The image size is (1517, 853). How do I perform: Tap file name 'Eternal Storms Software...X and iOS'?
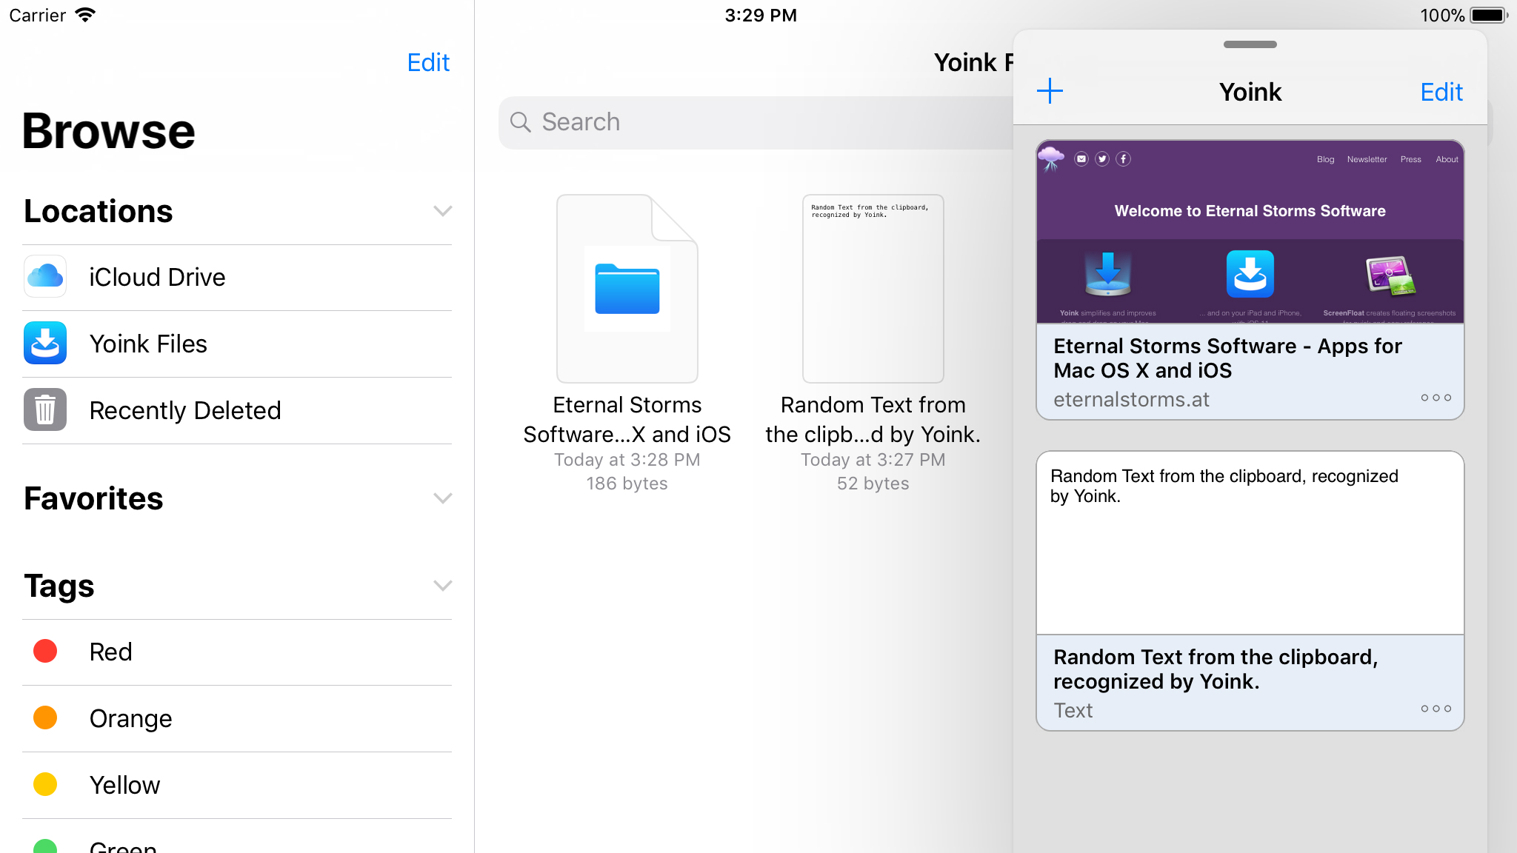coord(627,419)
